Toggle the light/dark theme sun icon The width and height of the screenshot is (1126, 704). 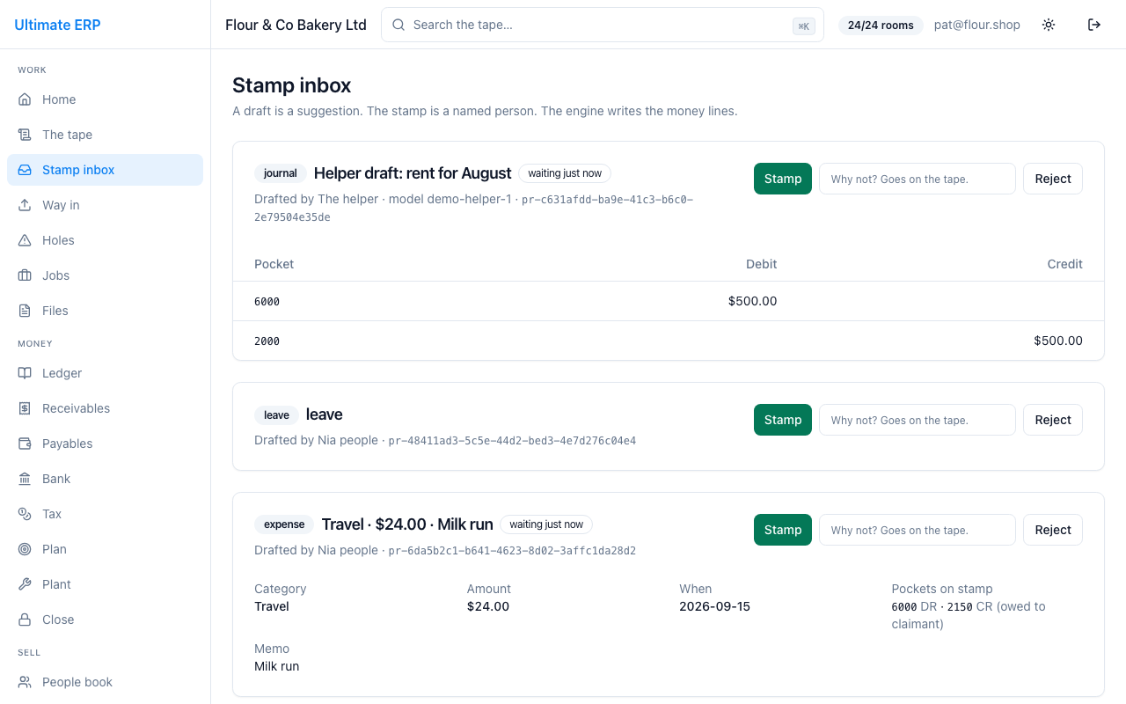(x=1049, y=25)
